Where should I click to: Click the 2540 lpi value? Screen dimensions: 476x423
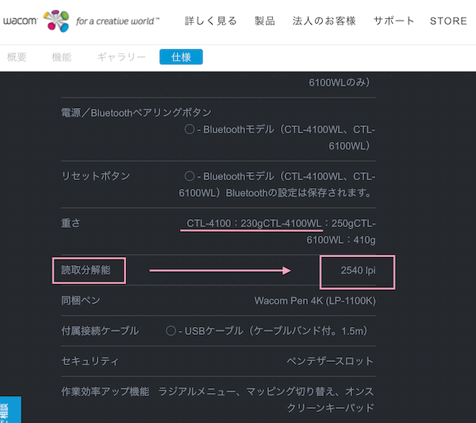[359, 271]
